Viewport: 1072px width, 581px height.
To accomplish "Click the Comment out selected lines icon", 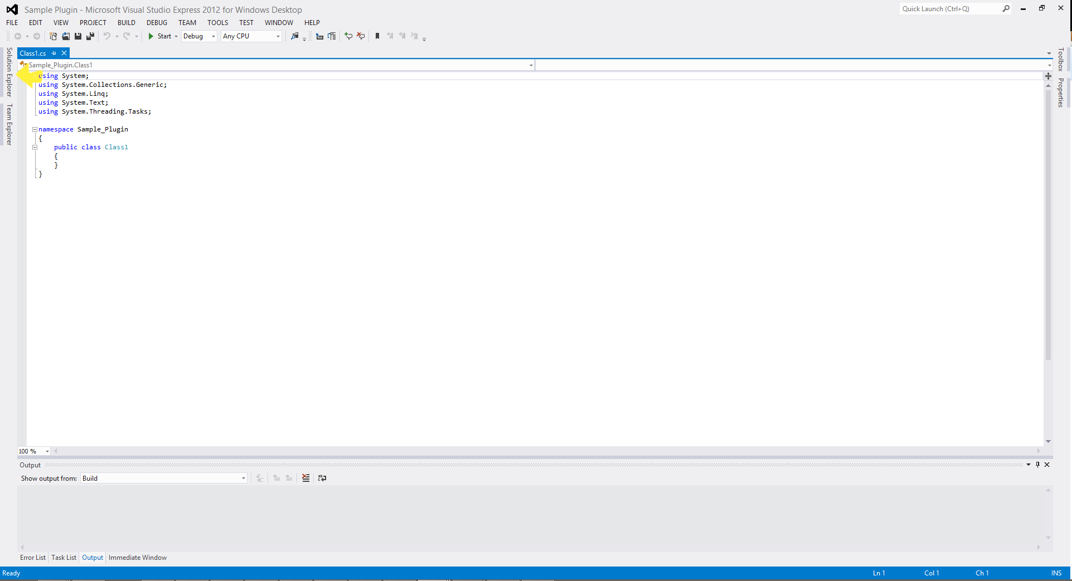I will (x=348, y=36).
